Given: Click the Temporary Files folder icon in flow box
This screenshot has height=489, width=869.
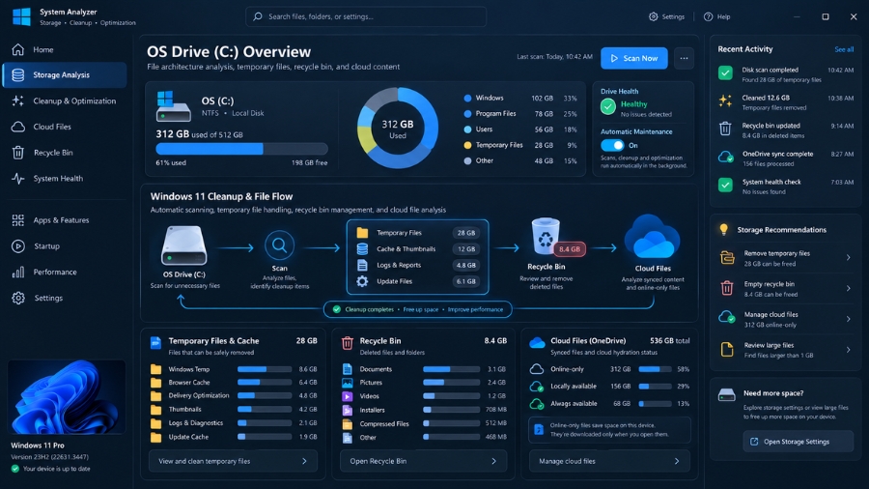Looking at the screenshot, I should (x=362, y=233).
